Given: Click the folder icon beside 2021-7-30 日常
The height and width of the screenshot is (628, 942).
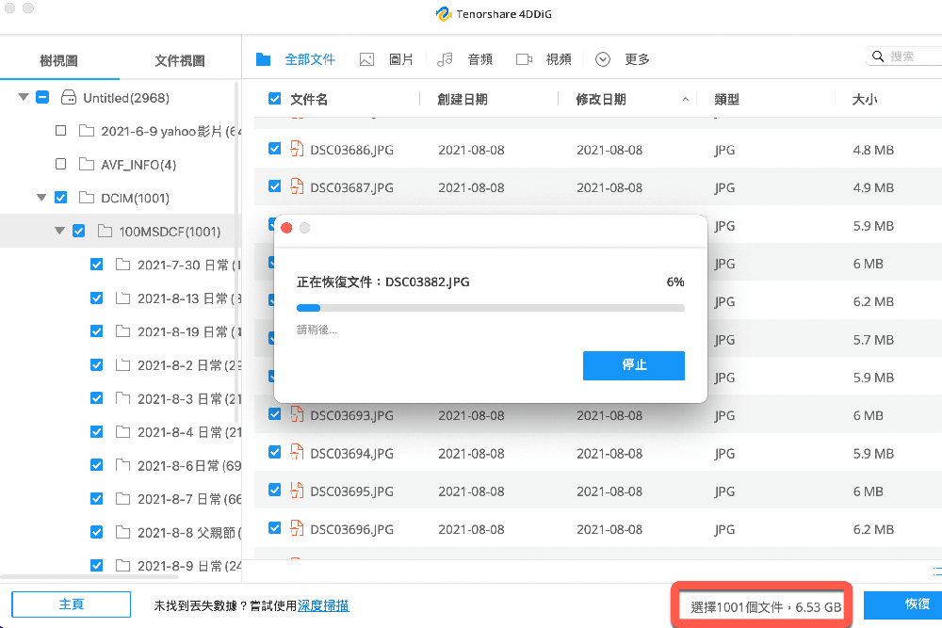Looking at the screenshot, I should tap(122, 265).
